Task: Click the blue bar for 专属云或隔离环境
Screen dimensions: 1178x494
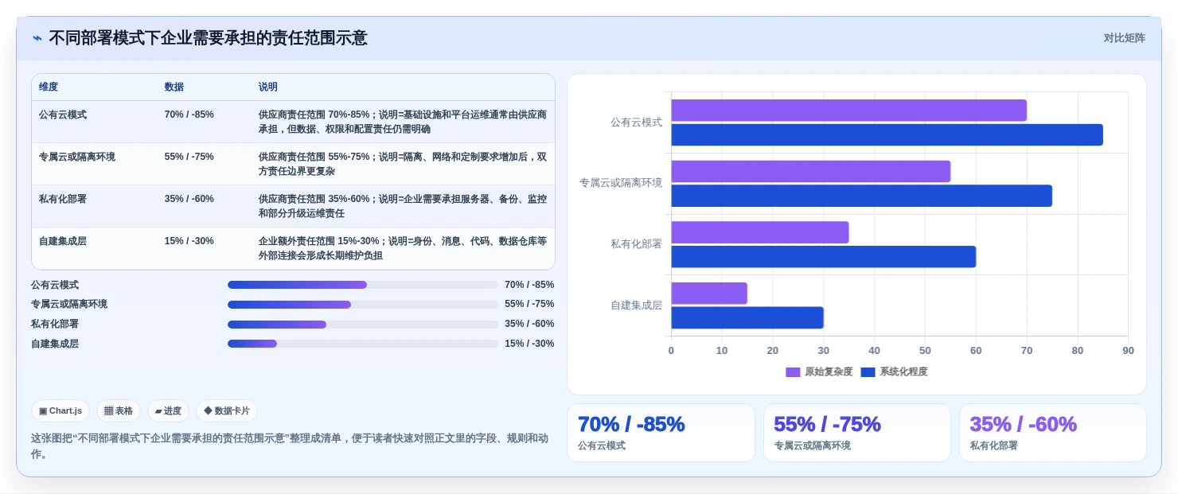Action: (x=861, y=196)
